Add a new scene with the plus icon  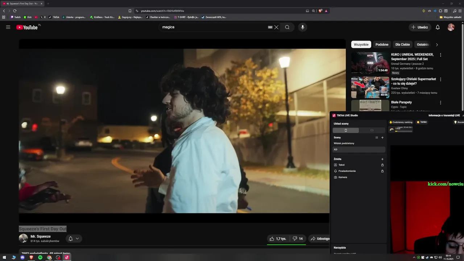(382, 137)
